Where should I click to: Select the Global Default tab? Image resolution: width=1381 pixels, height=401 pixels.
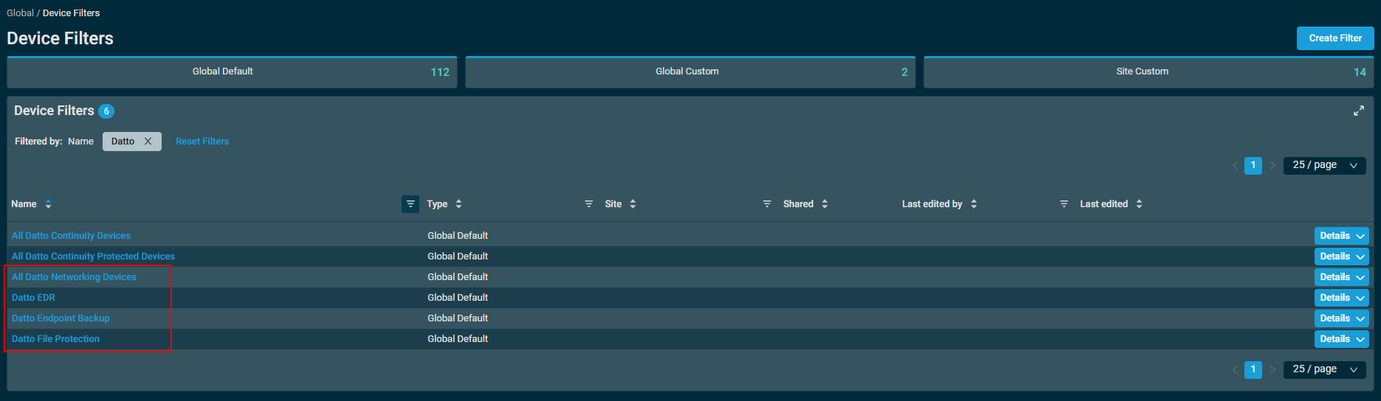(232, 72)
